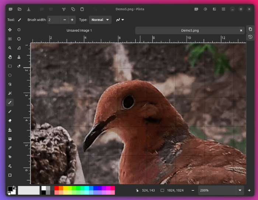This screenshot has height=200, width=258.
Task: Pick the red palette swatch
Action: (56, 188)
